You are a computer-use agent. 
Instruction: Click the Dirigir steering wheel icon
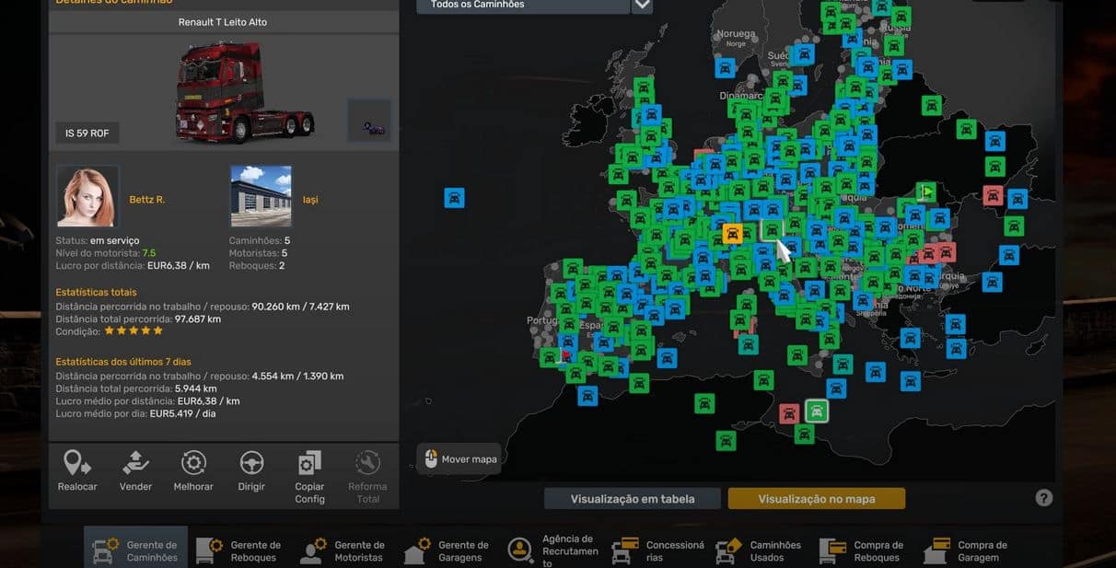[251, 463]
